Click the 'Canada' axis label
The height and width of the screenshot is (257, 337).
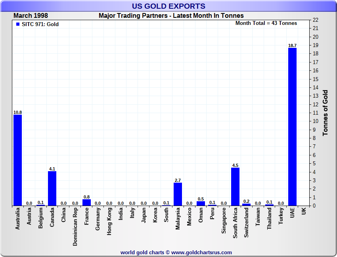point(52,217)
